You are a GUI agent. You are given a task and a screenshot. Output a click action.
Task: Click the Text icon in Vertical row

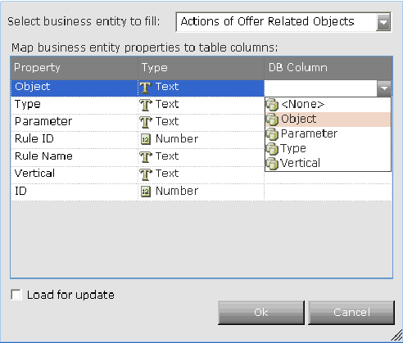pos(146,174)
